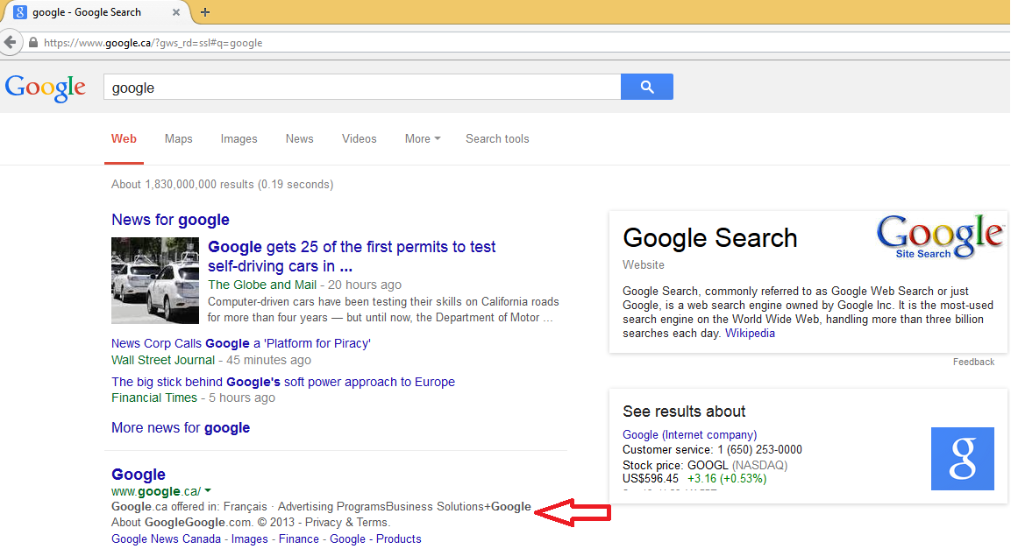
Task: Click 'Google (Internet company)' link
Action: pos(690,435)
